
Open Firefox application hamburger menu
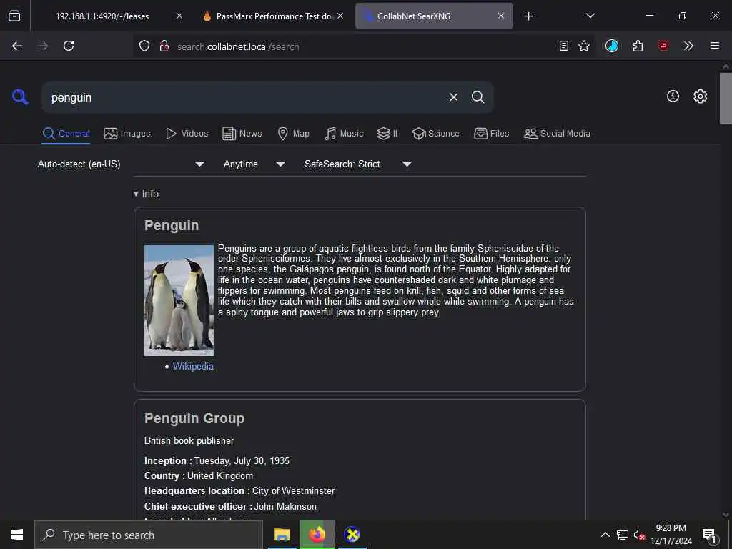pos(714,46)
